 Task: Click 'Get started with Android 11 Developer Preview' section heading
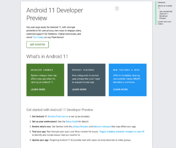coord(60,110)
